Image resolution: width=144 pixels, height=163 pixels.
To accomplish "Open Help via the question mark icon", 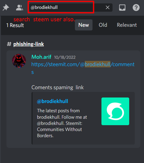I will 136,8.
